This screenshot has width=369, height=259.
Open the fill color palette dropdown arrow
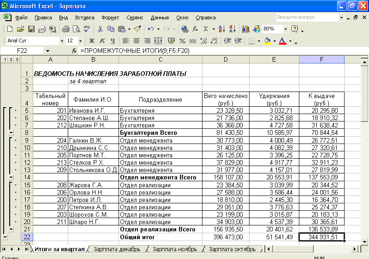(x=274, y=41)
